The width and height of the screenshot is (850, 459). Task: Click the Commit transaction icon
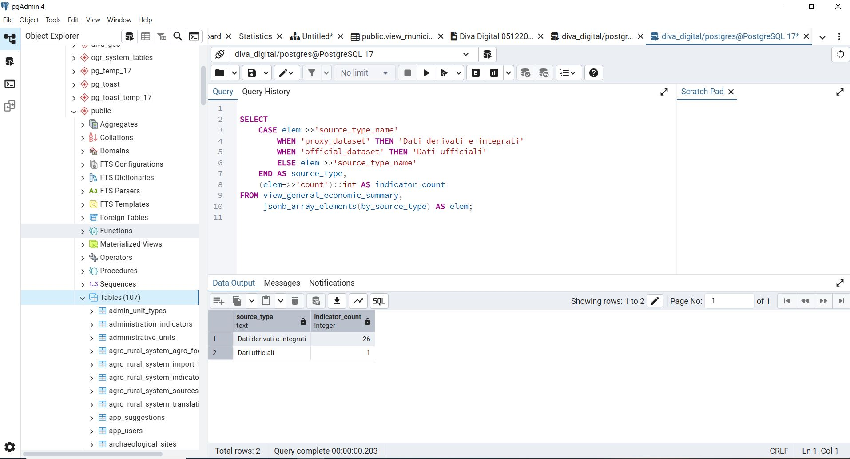(525, 73)
